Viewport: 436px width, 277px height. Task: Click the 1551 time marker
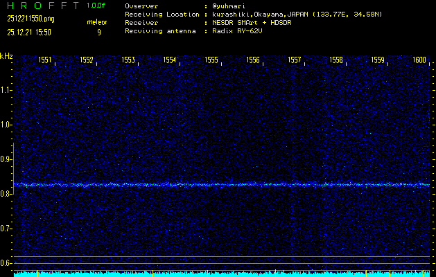(x=44, y=60)
